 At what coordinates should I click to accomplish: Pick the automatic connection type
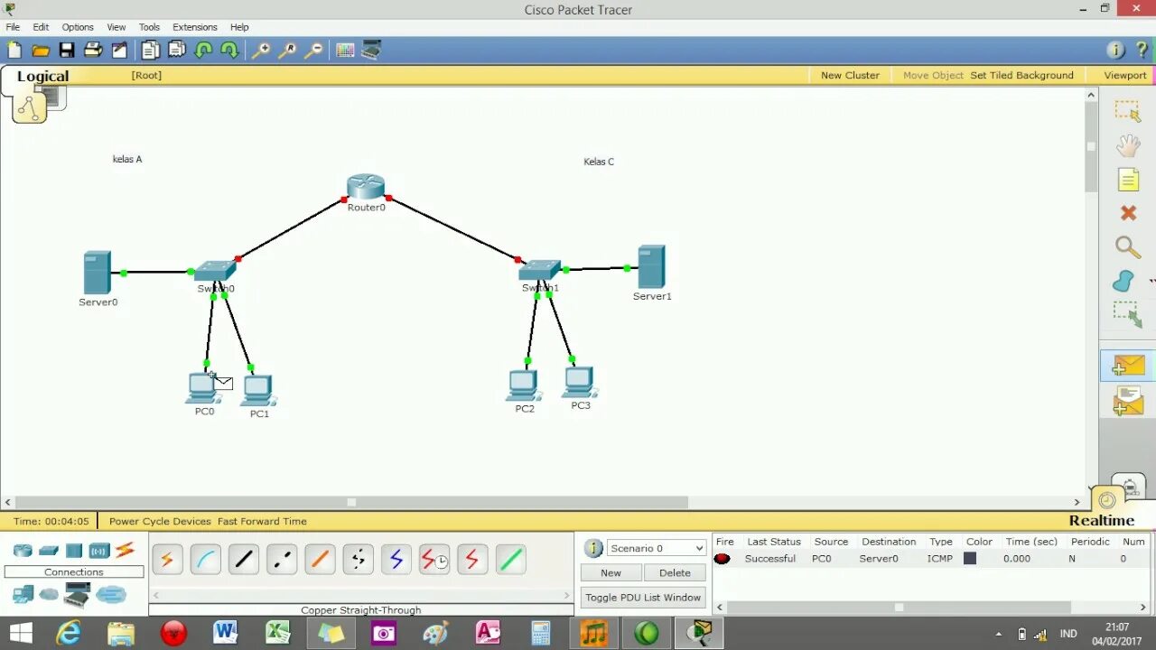pyautogui.click(x=167, y=560)
